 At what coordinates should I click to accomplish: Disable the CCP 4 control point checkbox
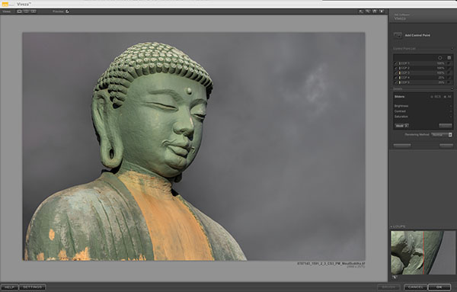(396, 78)
